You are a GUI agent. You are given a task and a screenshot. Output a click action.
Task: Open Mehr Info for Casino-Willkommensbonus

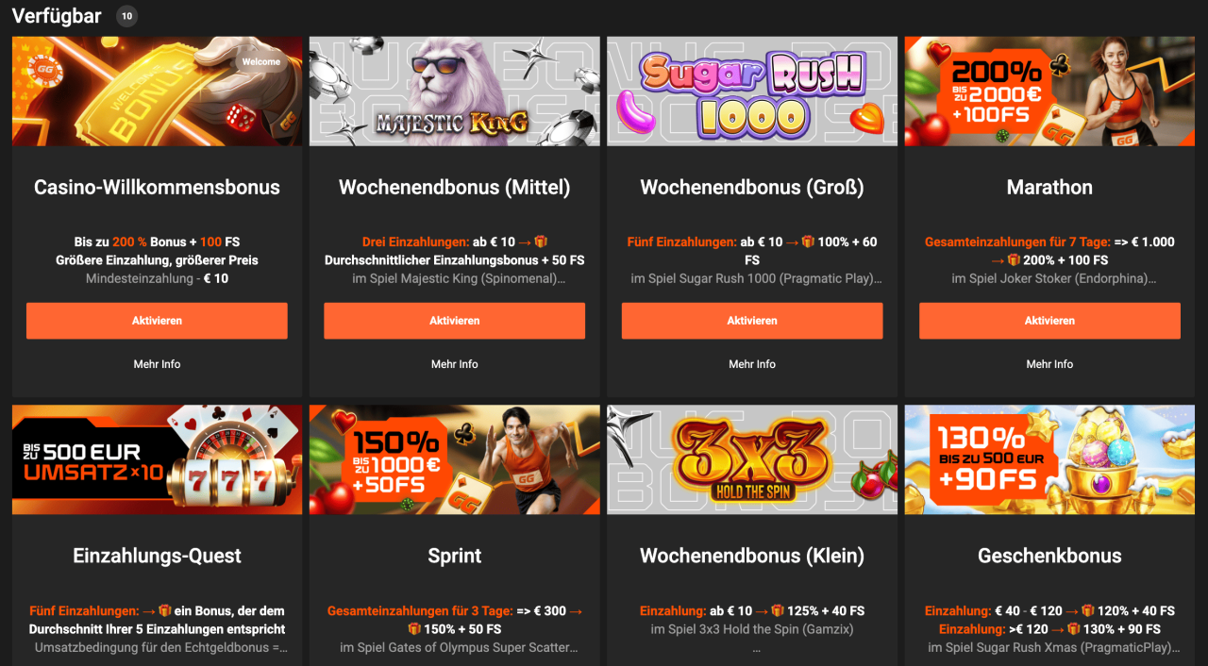click(x=157, y=364)
